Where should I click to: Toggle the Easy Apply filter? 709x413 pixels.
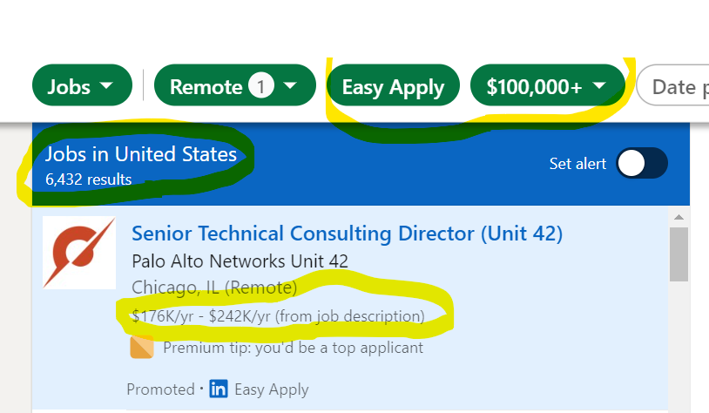point(393,85)
